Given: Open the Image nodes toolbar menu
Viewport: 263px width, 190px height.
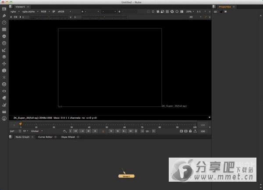Looking at the screenshot, I should tap(4, 9).
